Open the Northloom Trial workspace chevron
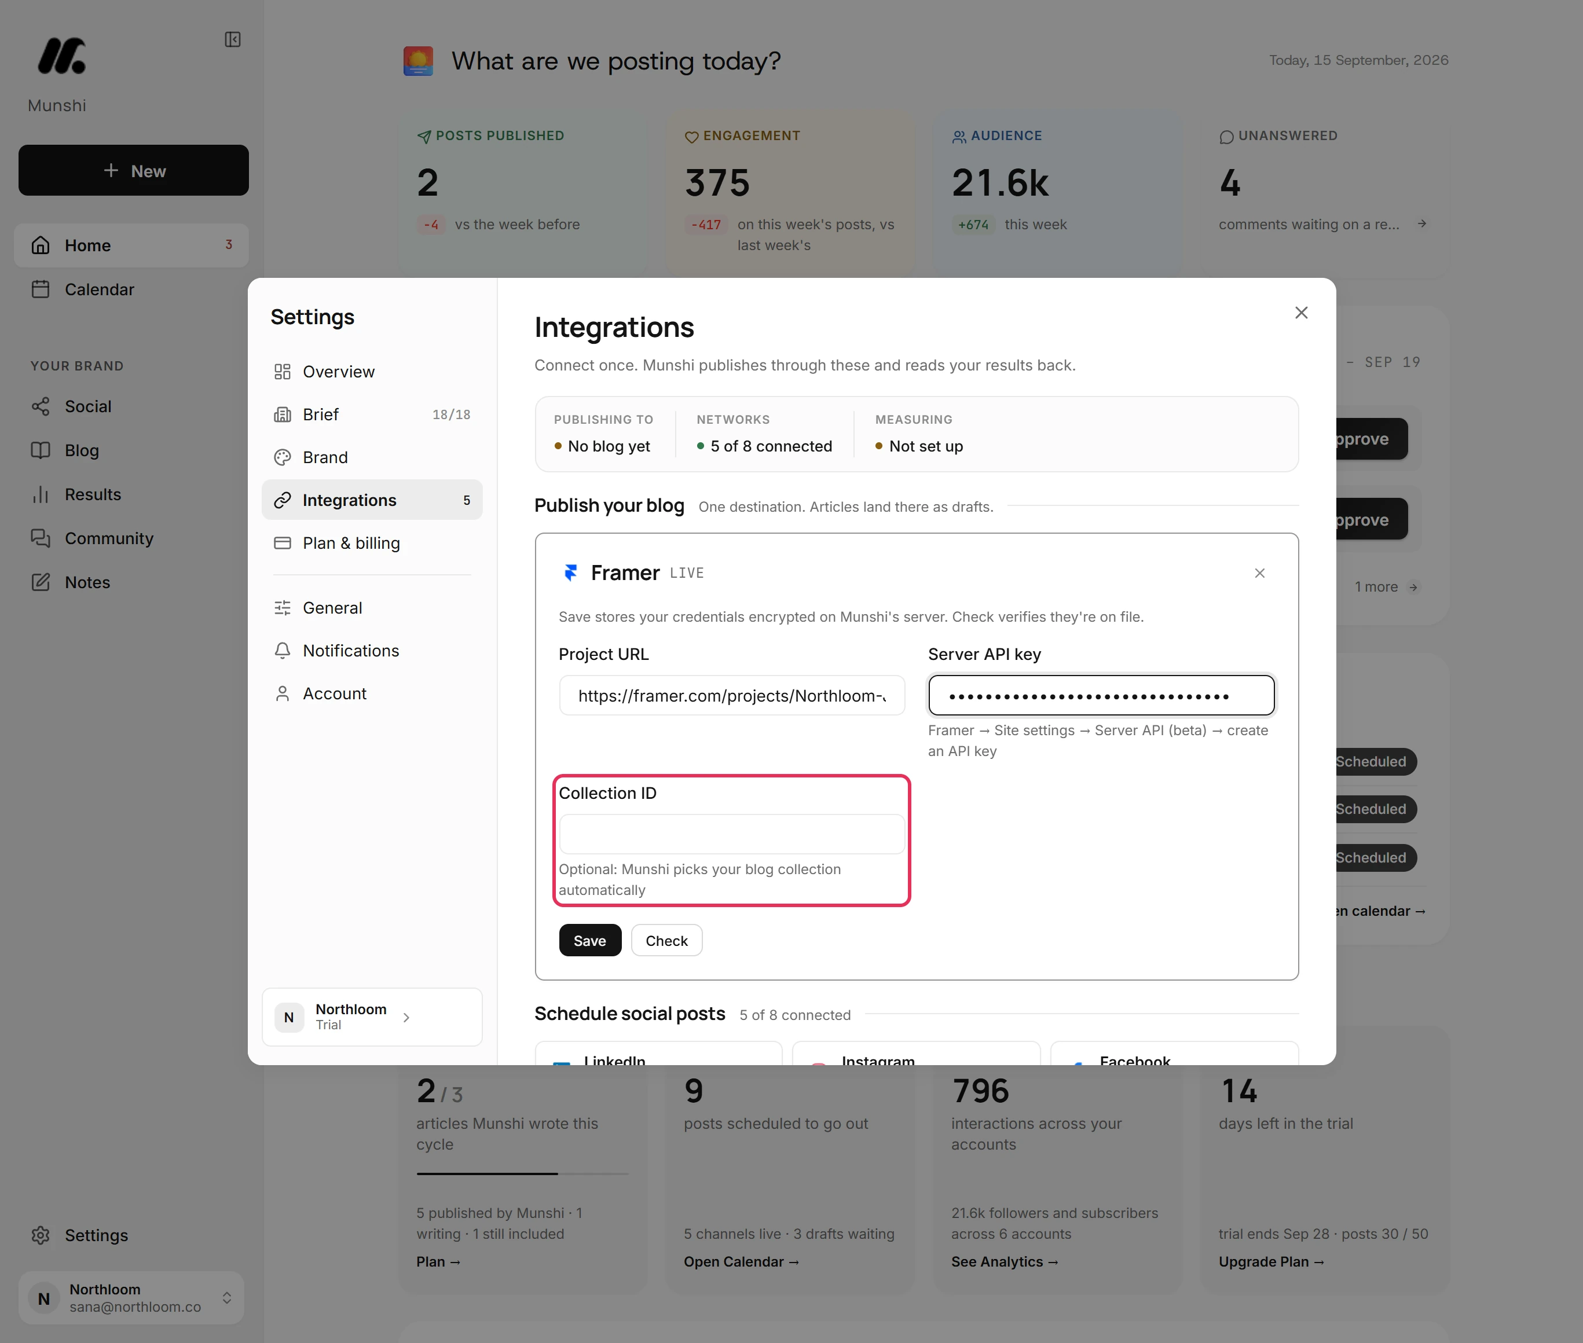 (406, 1017)
